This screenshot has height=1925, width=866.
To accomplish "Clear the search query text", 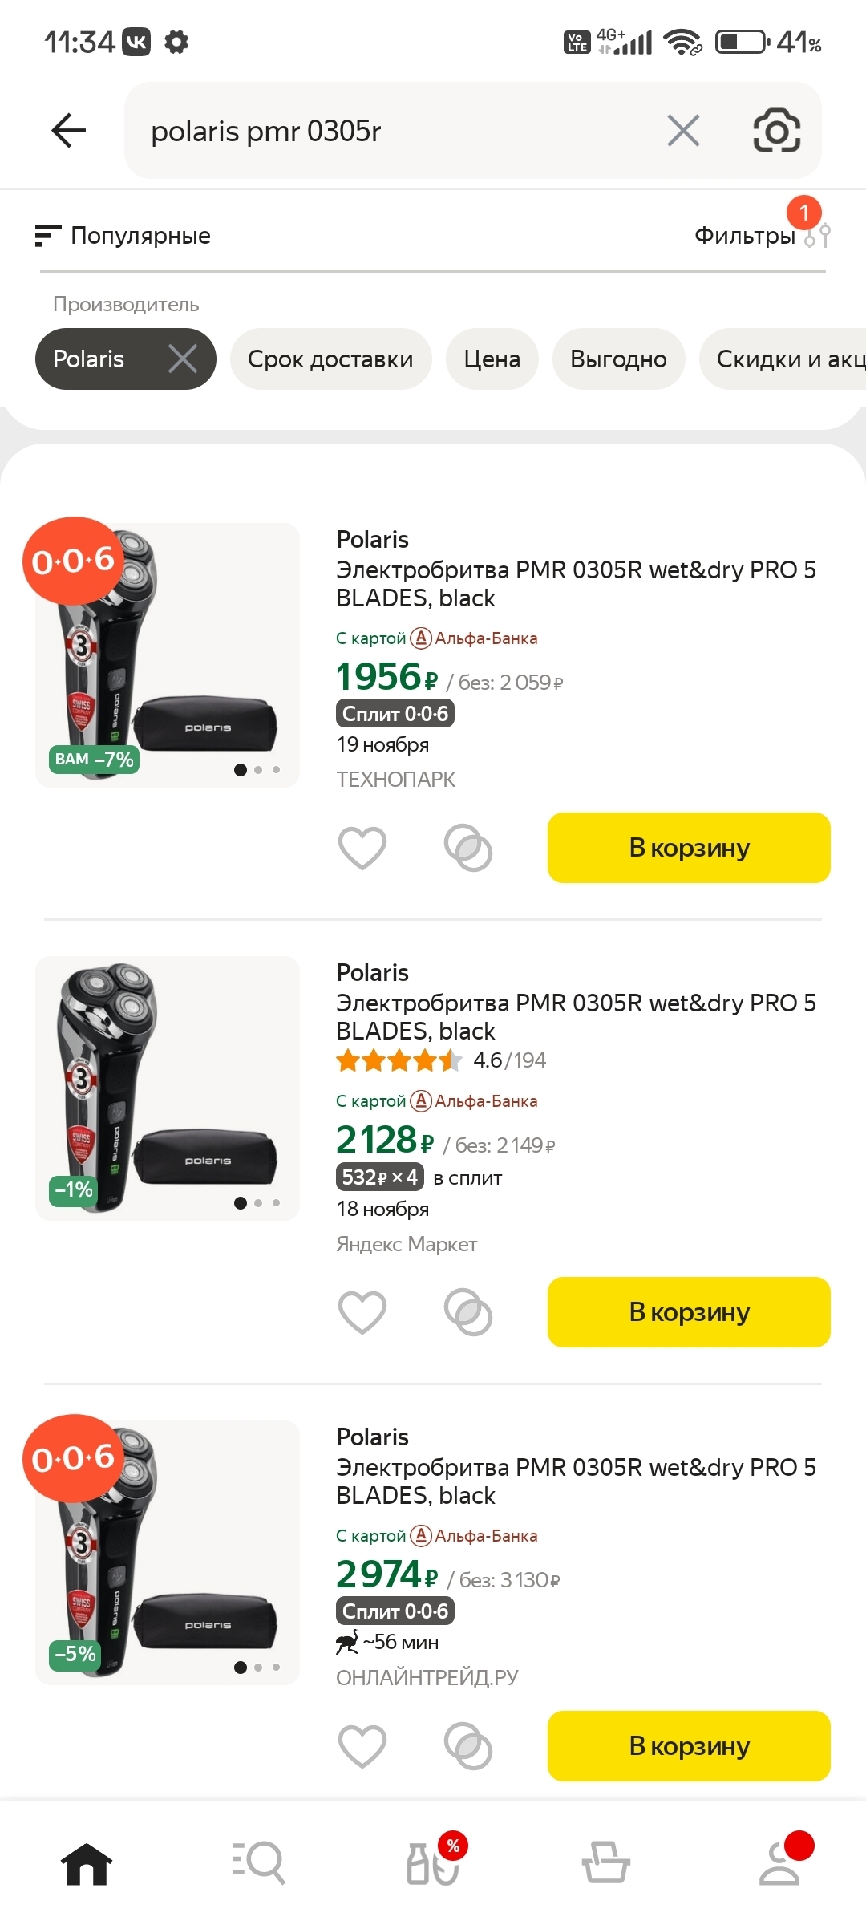I will 683,131.
